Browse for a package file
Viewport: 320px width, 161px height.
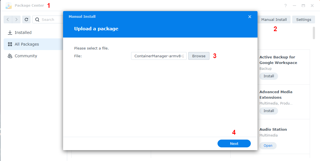pyautogui.click(x=199, y=56)
